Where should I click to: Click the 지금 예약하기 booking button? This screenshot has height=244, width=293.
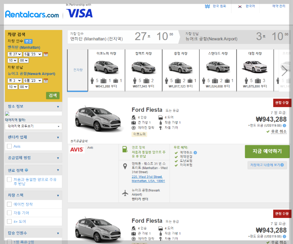pos(267,151)
